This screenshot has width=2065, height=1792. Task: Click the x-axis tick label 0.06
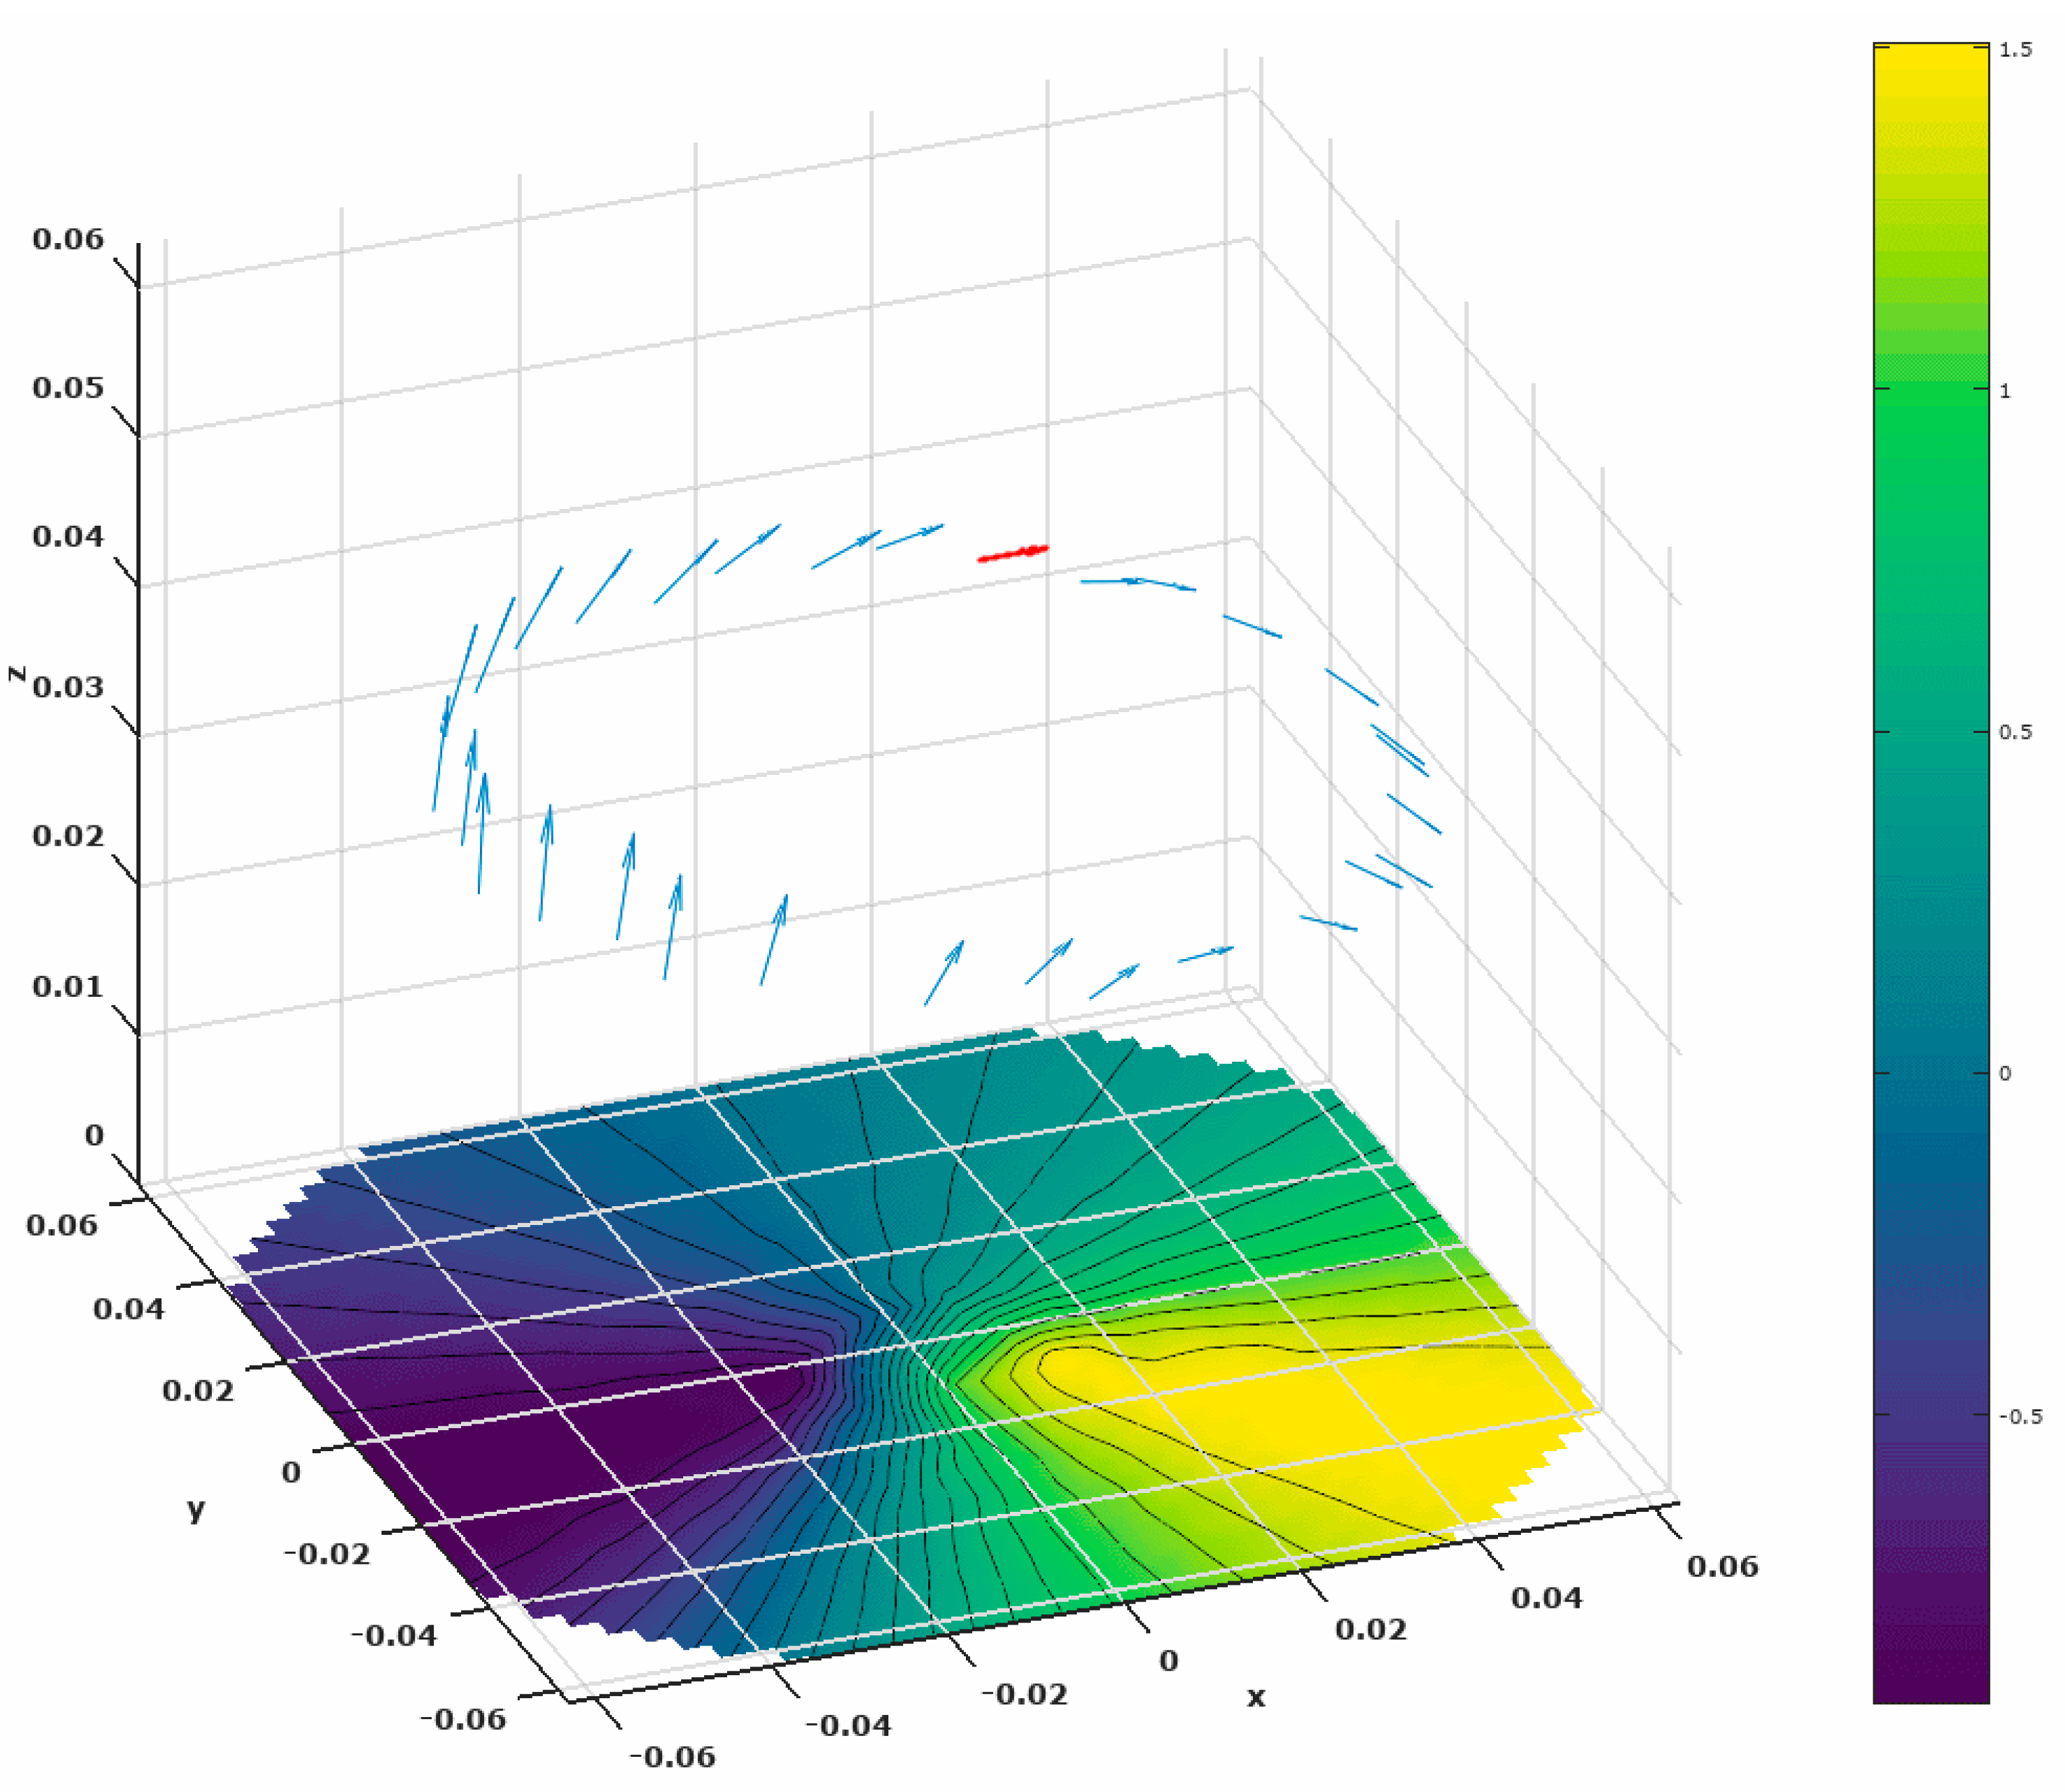(x=1723, y=1567)
